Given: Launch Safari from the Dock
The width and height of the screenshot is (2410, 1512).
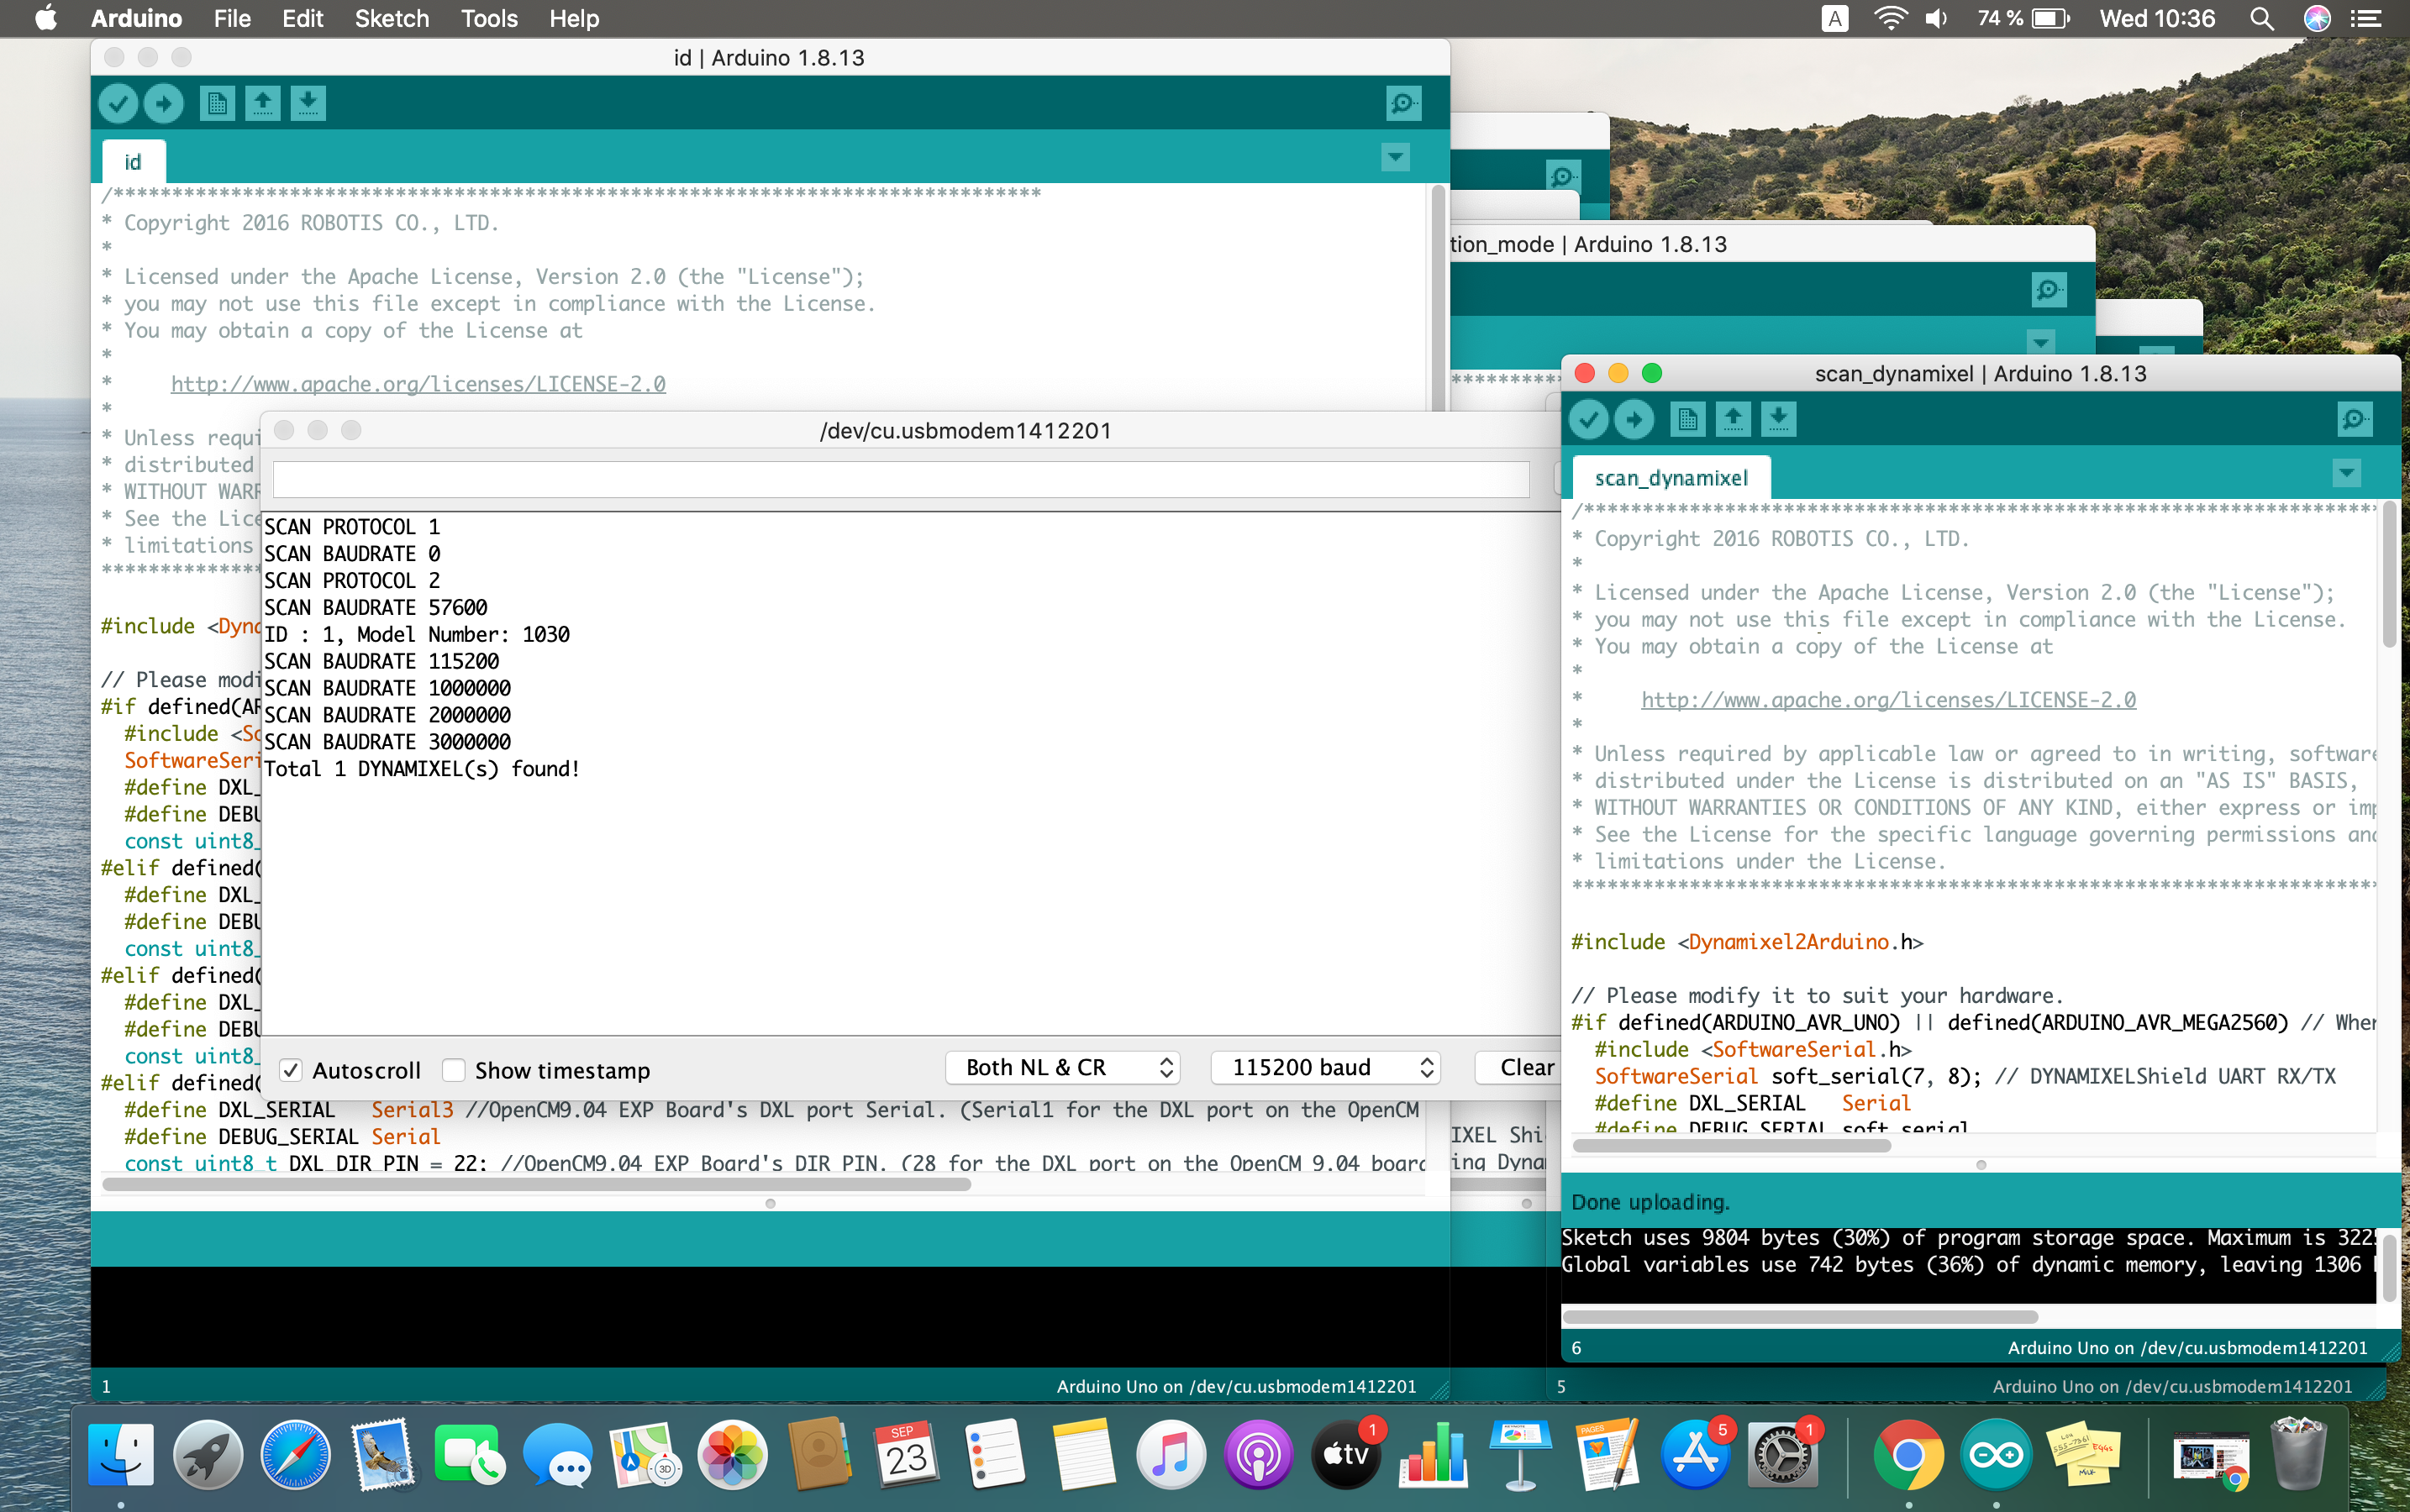Looking at the screenshot, I should 295,1455.
